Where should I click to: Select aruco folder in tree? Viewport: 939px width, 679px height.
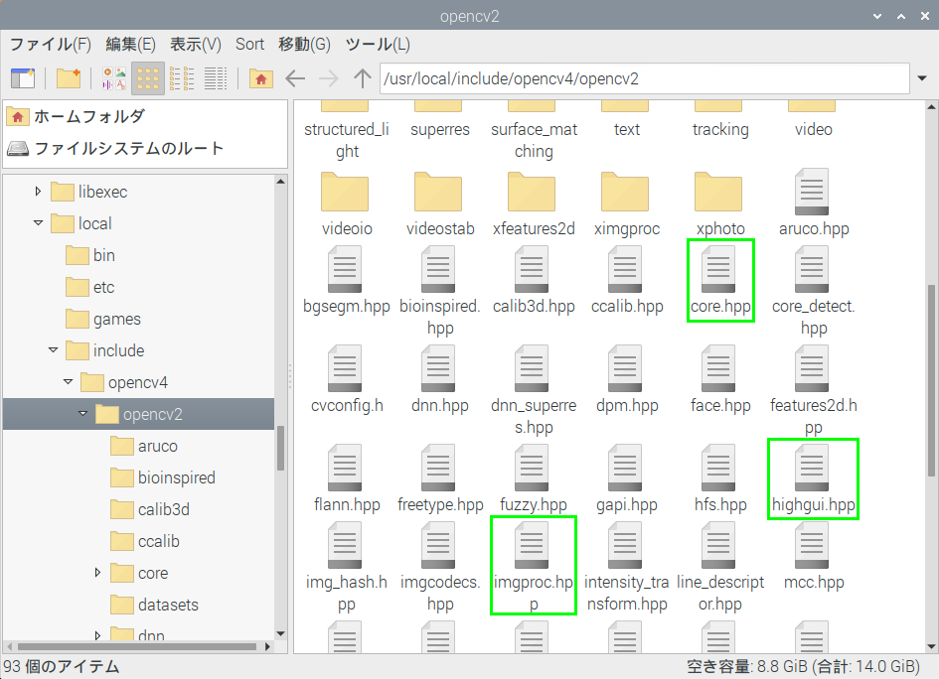click(x=144, y=446)
